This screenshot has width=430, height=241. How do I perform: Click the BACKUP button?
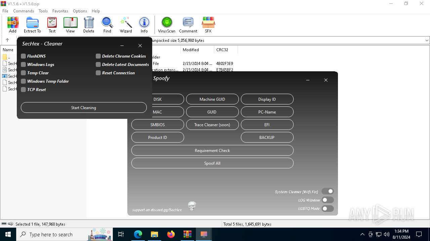click(267, 137)
